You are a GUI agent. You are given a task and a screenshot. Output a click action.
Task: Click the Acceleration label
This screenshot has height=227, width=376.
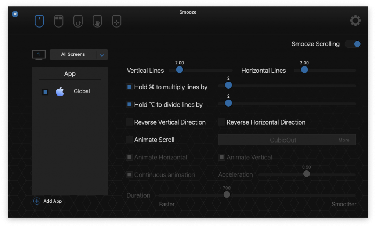[235, 174]
